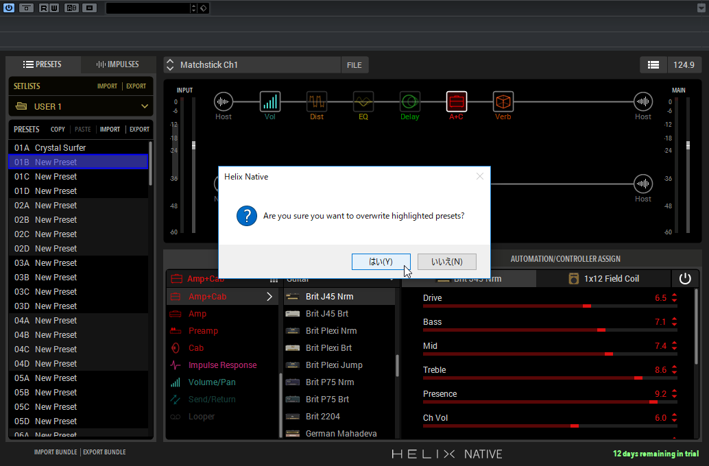709x466 pixels.
Task: Click the Impulse Response category icon
Action: (x=176, y=365)
